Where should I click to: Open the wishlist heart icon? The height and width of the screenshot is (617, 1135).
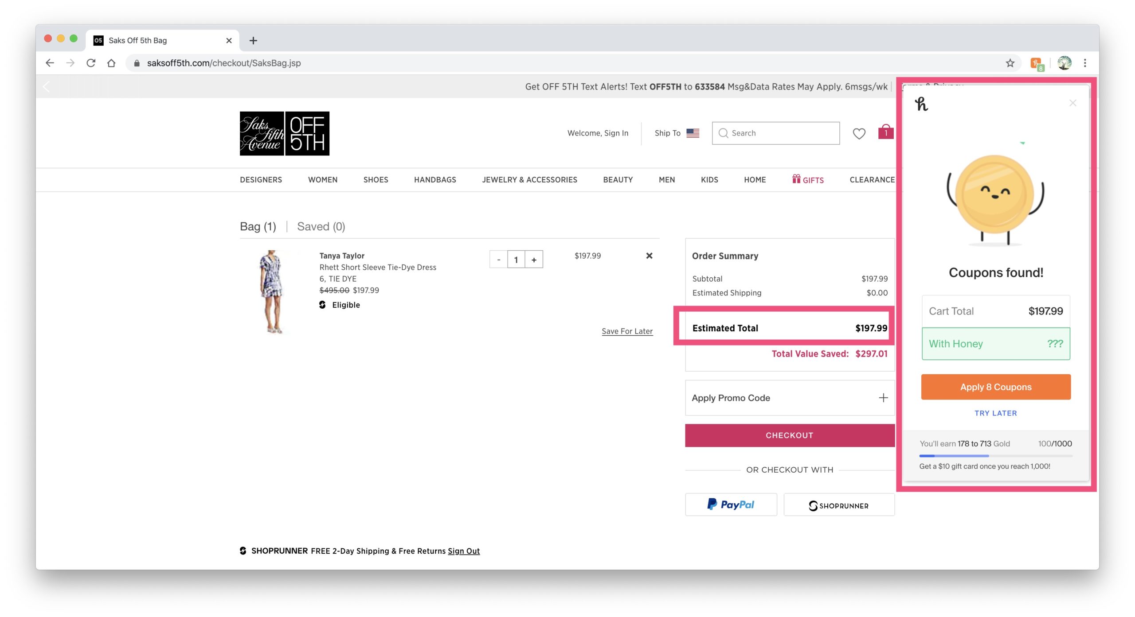[859, 133]
